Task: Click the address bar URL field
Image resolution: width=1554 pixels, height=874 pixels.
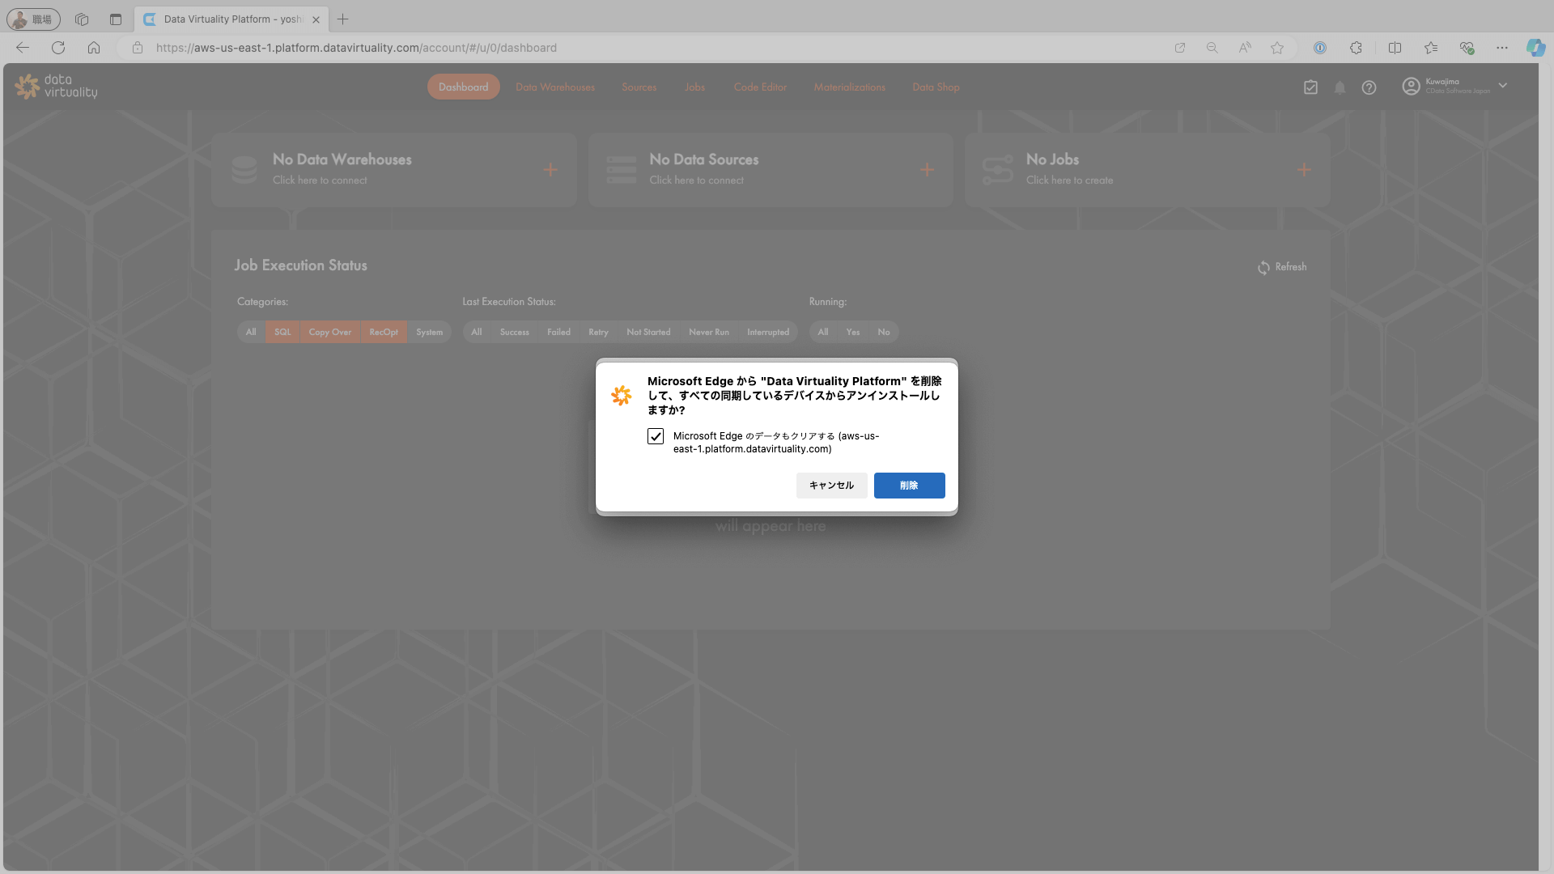Action: coord(647,48)
